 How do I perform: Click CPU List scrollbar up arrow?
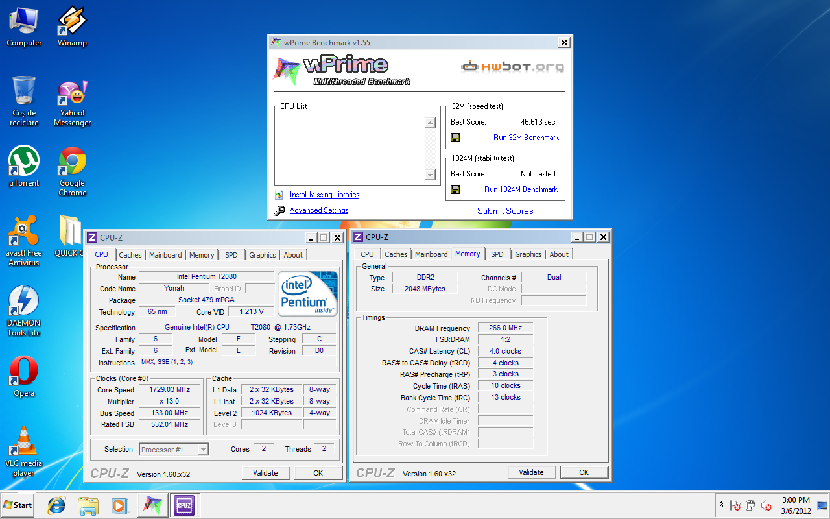click(x=430, y=123)
